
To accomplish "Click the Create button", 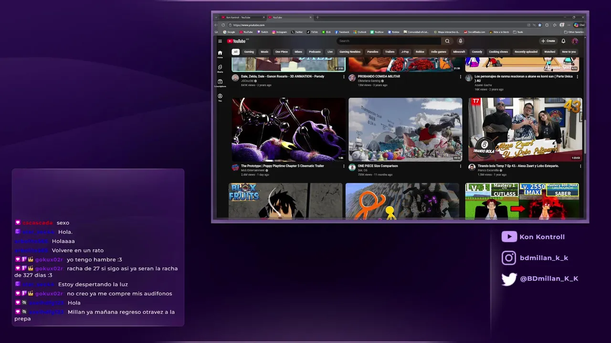I will (548, 41).
